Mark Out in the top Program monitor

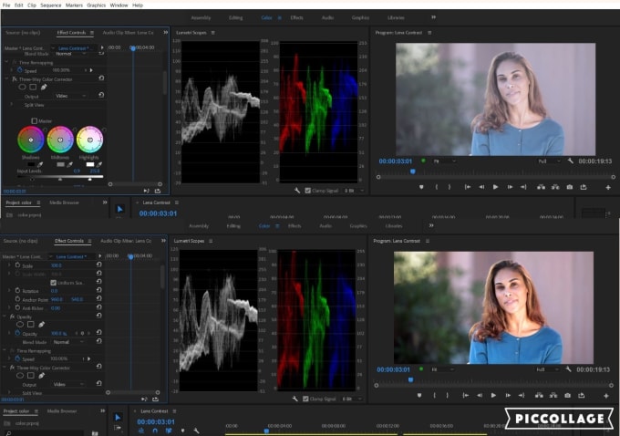(449, 187)
